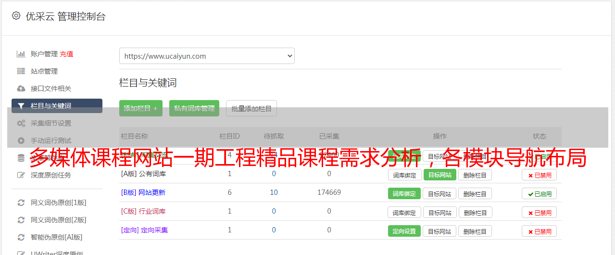The width and height of the screenshot is (615, 255).
Task: Click 目标网站 in the [C版] 行业词库 row
Action: point(439,212)
